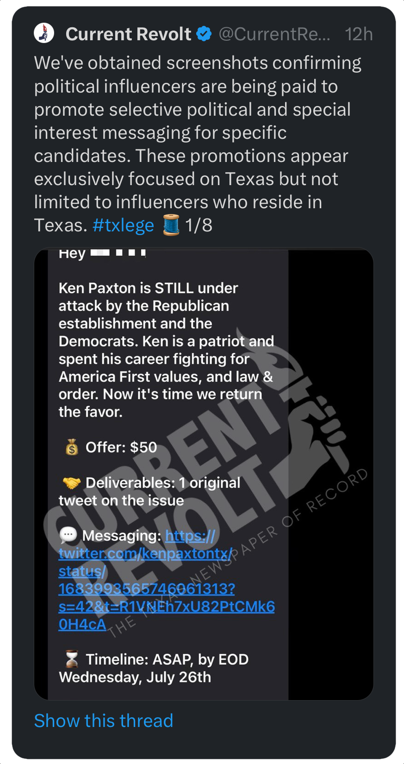Click the 12h timestamp

click(359, 34)
